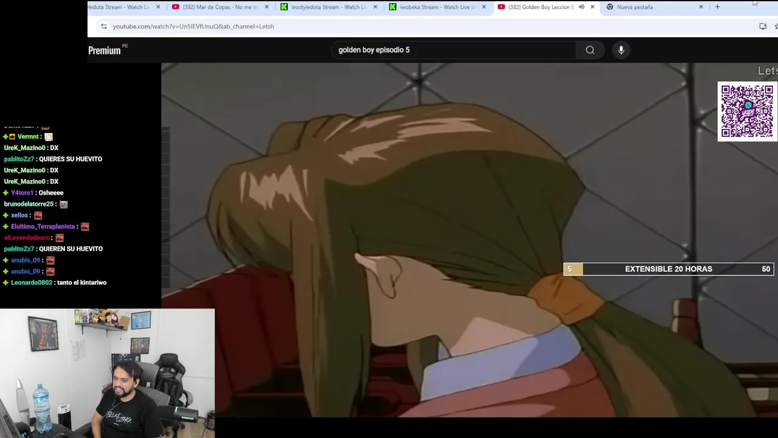This screenshot has height=438, width=778.
Task: Click chat username Elultimo_Terraplanista
Action: pos(43,226)
